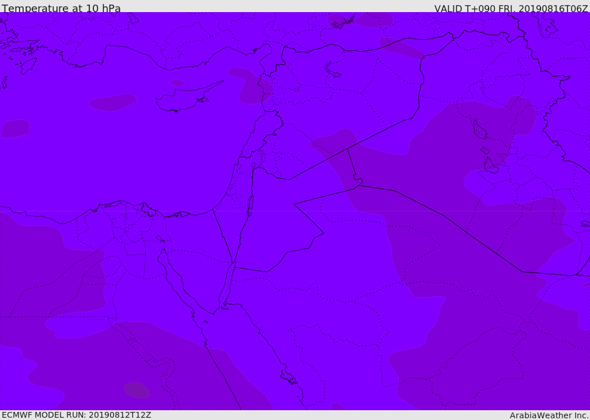Click the "Temperature at 10 hPa" title text
Image resolution: width=590 pixels, height=420 pixels.
61,8
